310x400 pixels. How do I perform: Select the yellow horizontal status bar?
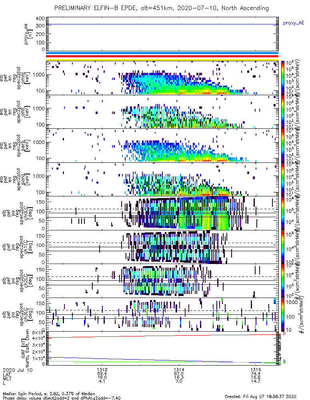point(162,60)
